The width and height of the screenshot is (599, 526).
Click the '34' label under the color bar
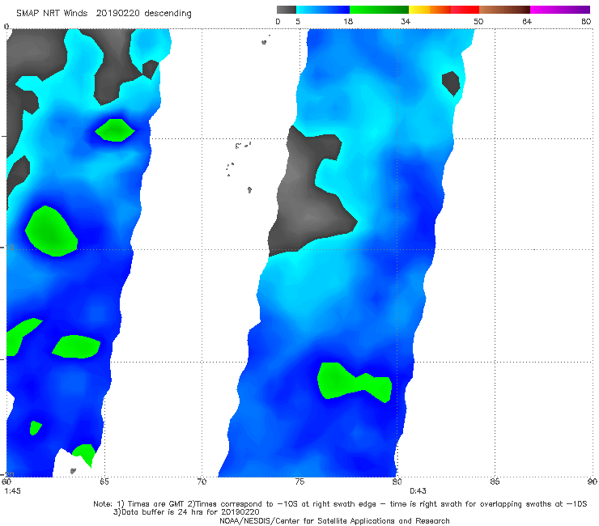pos(406,22)
